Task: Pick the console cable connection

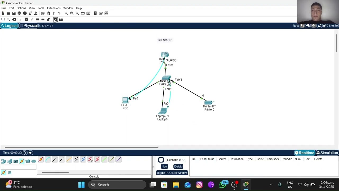Action: tap(48, 159)
